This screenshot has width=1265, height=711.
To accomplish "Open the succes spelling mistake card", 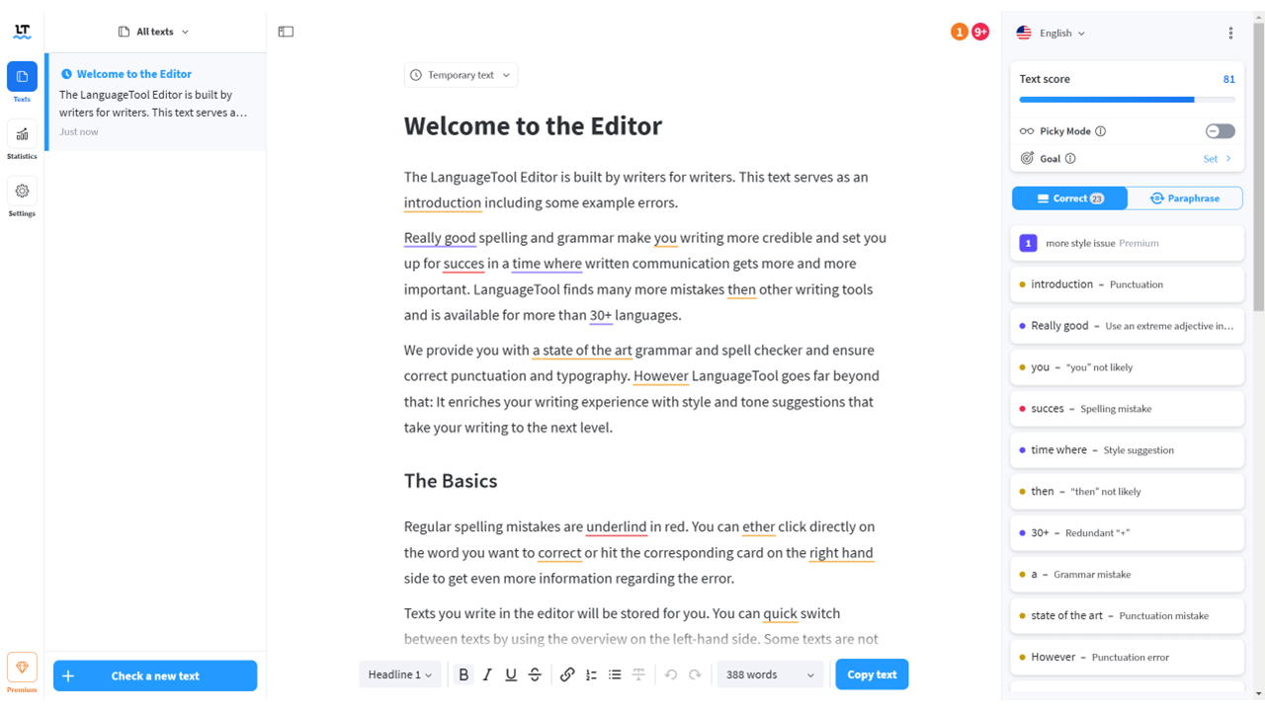I will [1127, 409].
